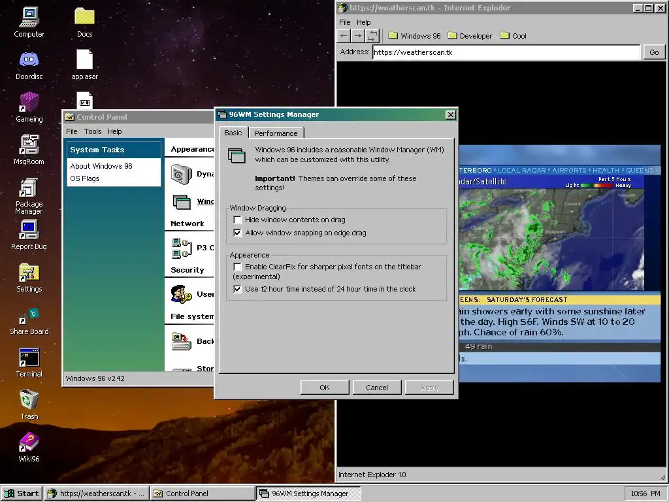Viewport: 669px width, 502px height.
Task: Click 'Internet Exploder 1.0' status bar text
Action: pyautogui.click(x=372, y=475)
